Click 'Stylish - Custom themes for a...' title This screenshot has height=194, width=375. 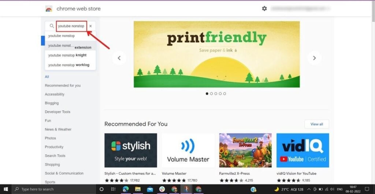tap(130, 174)
